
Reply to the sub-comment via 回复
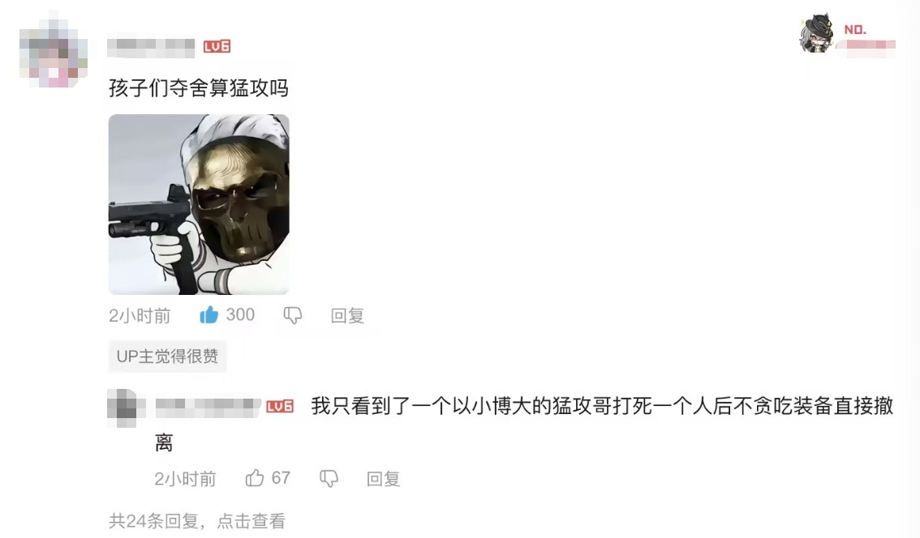pyautogui.click(x=383, y=479)
